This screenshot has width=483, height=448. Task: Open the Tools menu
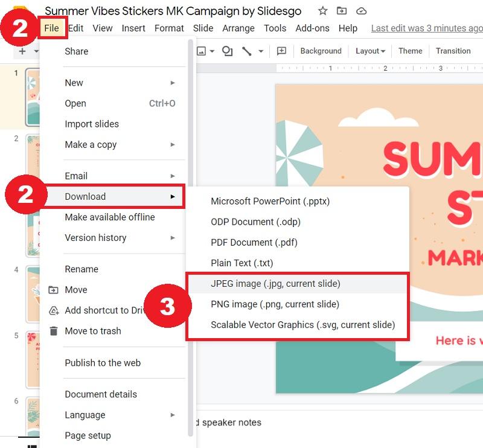[x=275, y=28]
